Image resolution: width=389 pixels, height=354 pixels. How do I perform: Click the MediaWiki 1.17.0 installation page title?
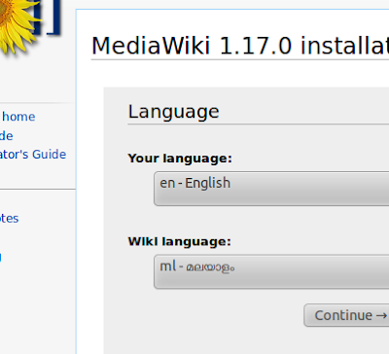tap(240, 46)
